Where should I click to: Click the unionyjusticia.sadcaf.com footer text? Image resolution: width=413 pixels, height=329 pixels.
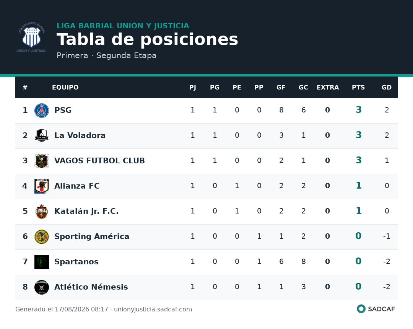pyautogui.click(x=153, y=309)
